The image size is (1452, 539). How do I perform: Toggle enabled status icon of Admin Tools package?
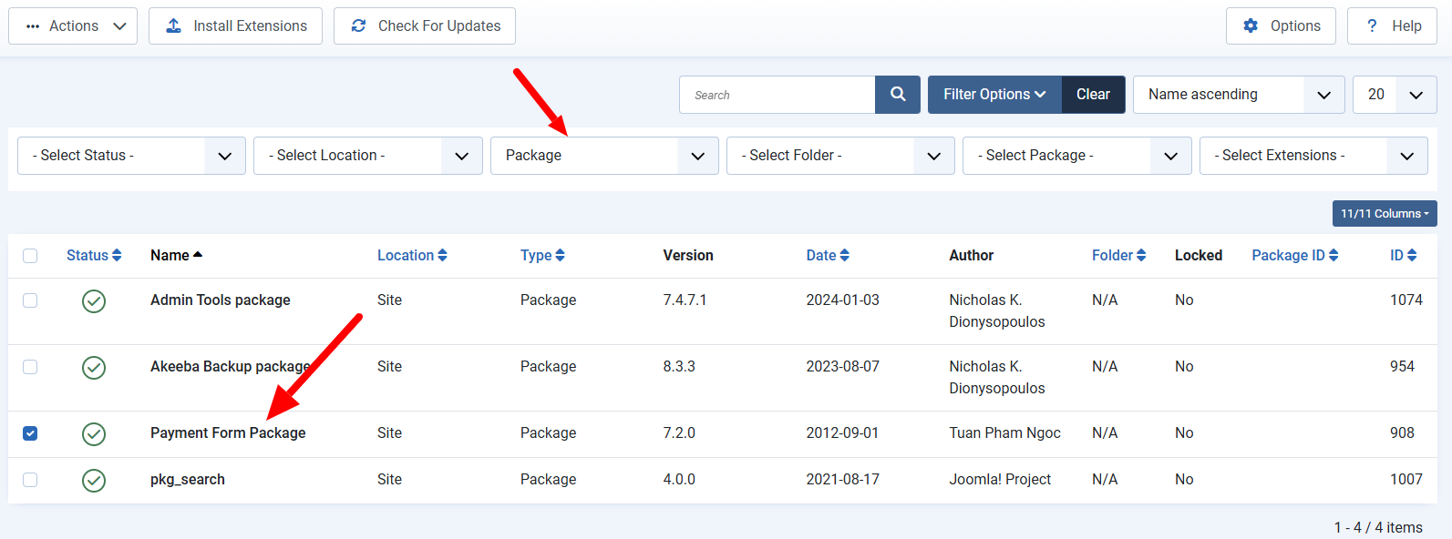pyautogui.click(x=94, y=301)
